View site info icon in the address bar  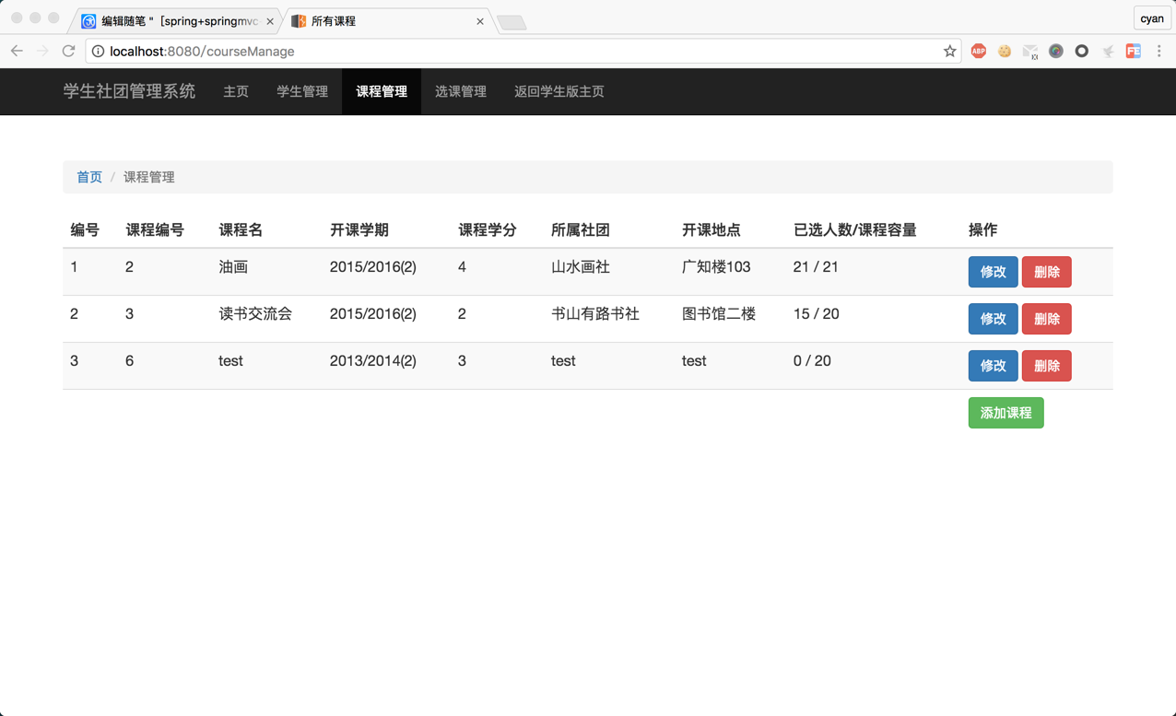[x=98, y=52]
